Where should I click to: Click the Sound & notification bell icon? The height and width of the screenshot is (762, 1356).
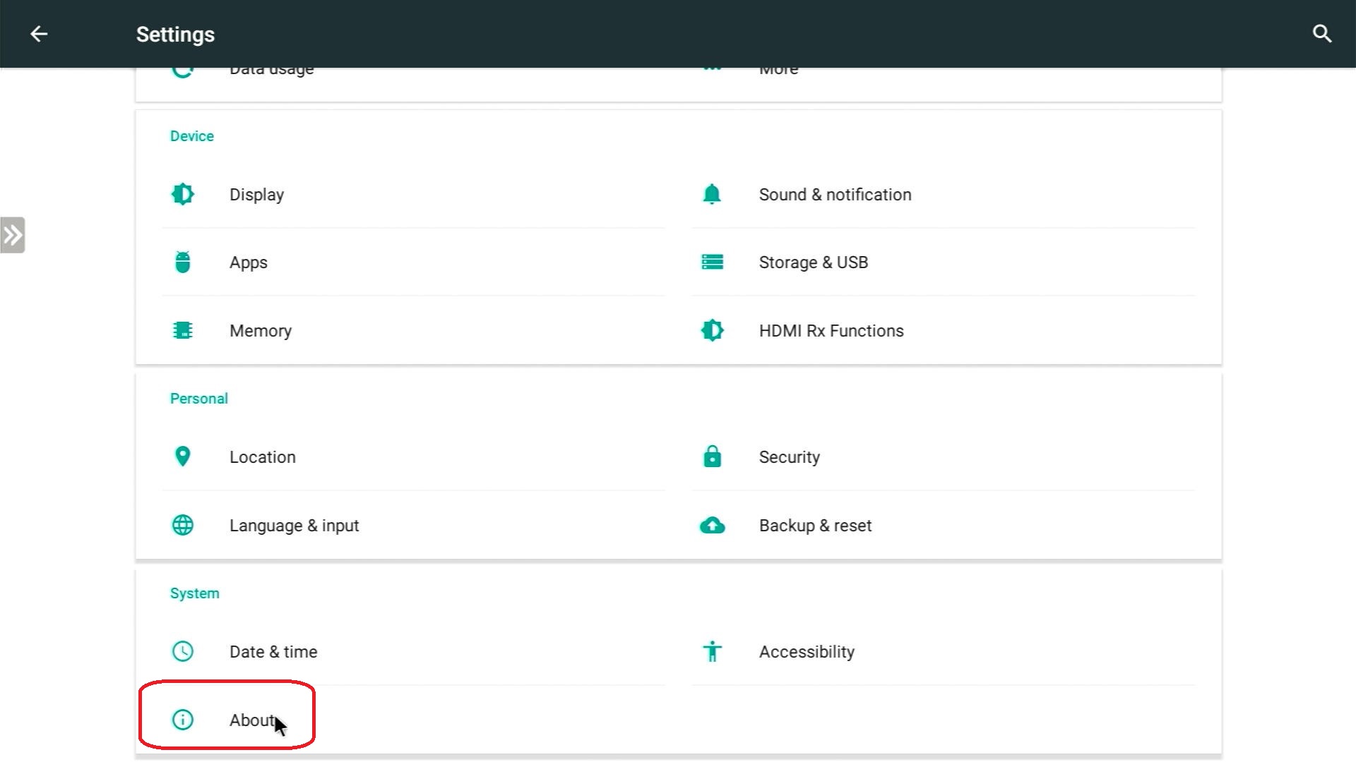(712, 194)
